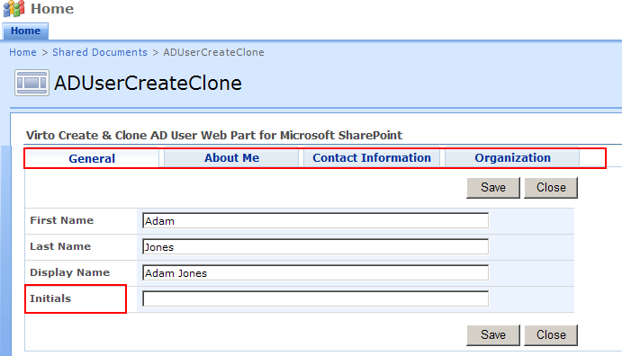
Task: Select the General tab
Action: click(x=92, y=158)
